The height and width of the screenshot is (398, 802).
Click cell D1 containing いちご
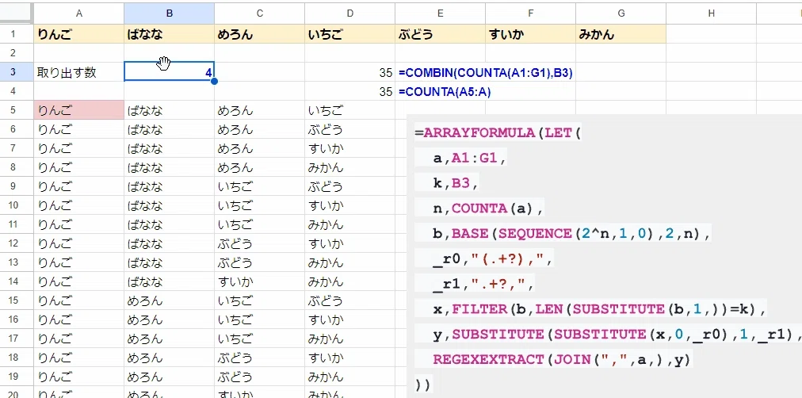349,34
